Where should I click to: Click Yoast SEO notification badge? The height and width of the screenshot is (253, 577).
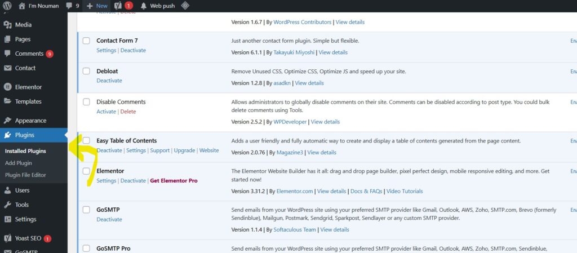47,239
